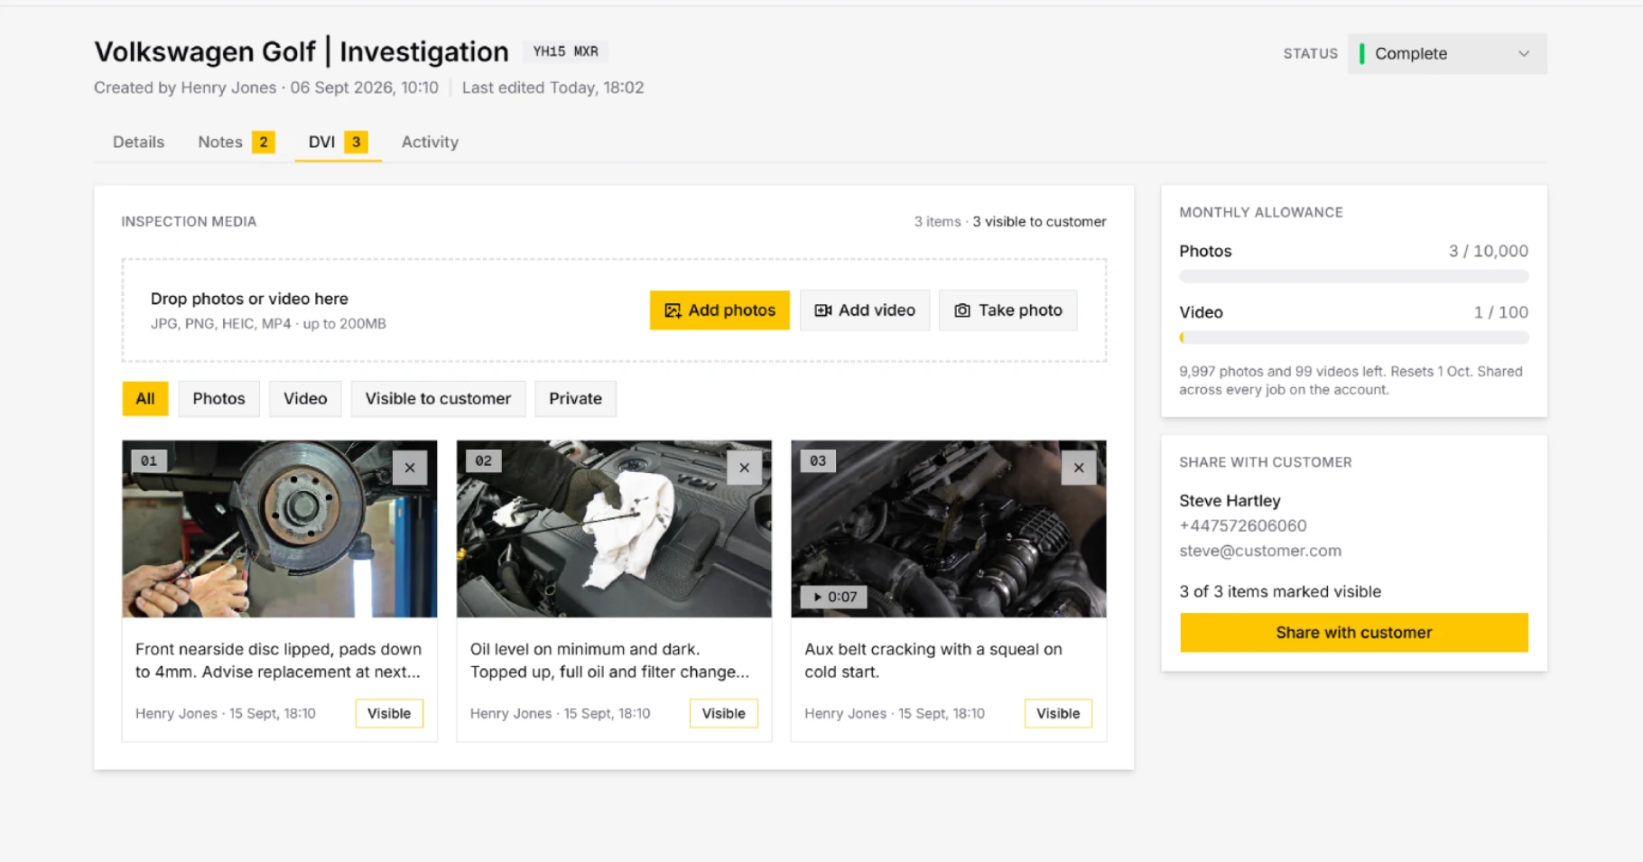
Task: Click the Photos allowance progress bar
Action: coord(1354,276)
